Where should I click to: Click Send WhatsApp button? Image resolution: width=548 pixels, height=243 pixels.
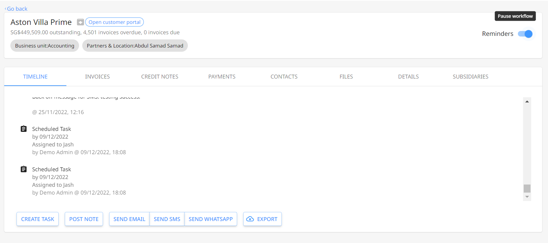[x=211, y=219]
